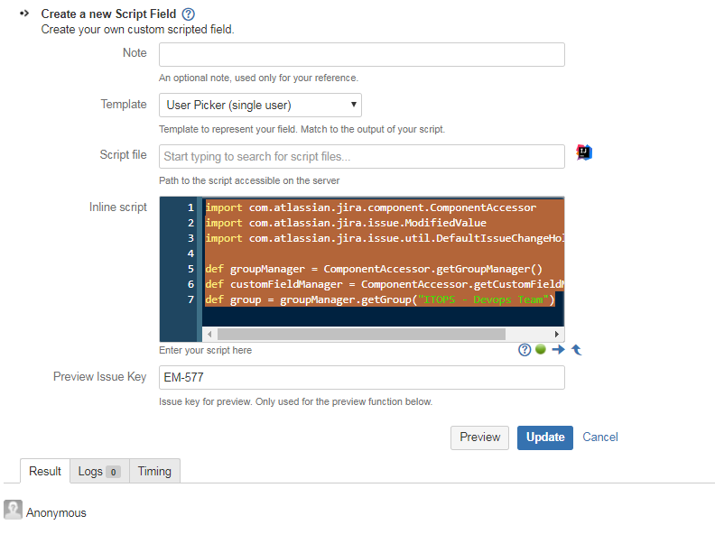715x534 pixels.
Task: Click the editor scroll left arrow
Action: point(209,334)
